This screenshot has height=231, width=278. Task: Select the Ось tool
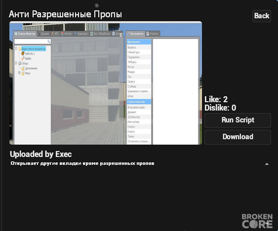139,77
